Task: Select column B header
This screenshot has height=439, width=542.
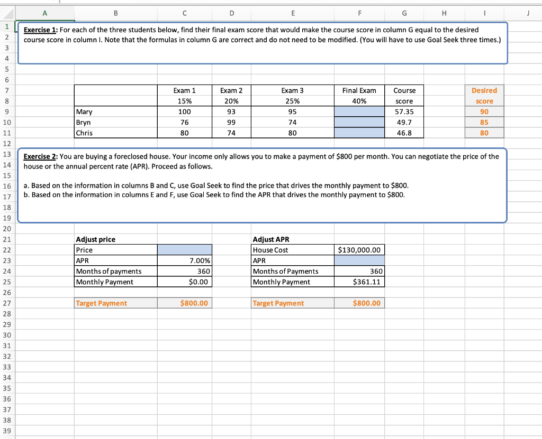Action: 115,13
